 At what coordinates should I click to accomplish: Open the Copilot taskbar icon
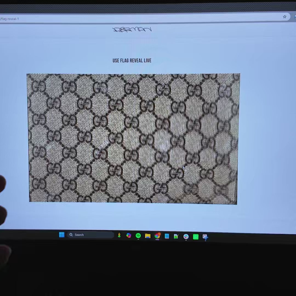129,235
